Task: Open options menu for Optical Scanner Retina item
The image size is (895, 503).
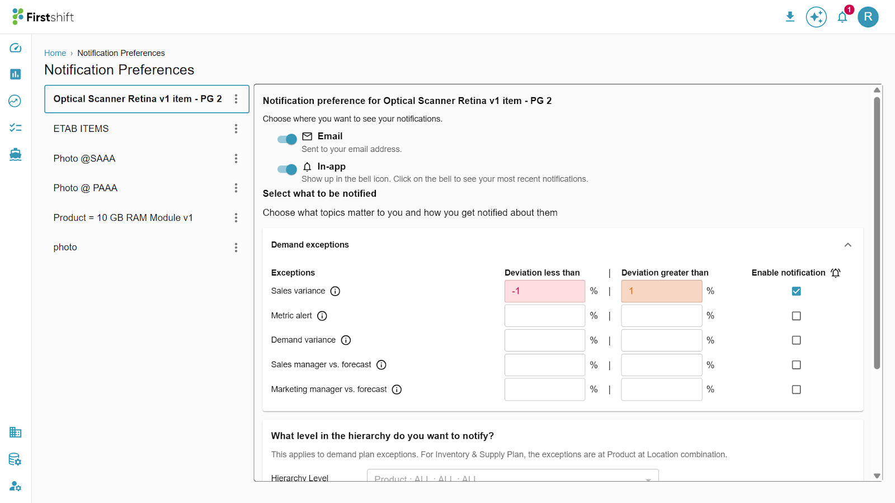Action: point(236,99)
